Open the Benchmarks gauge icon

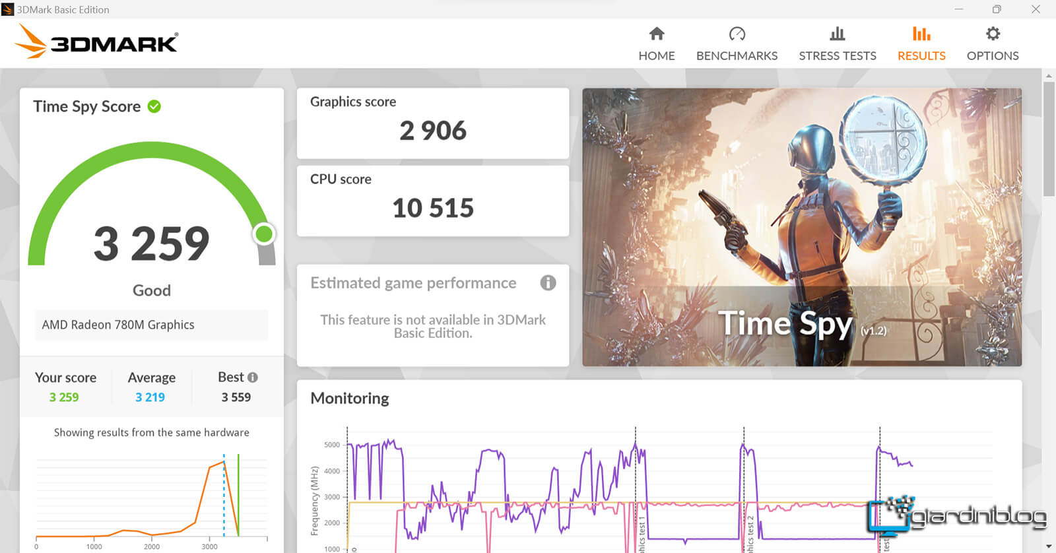tap(737, 34)
